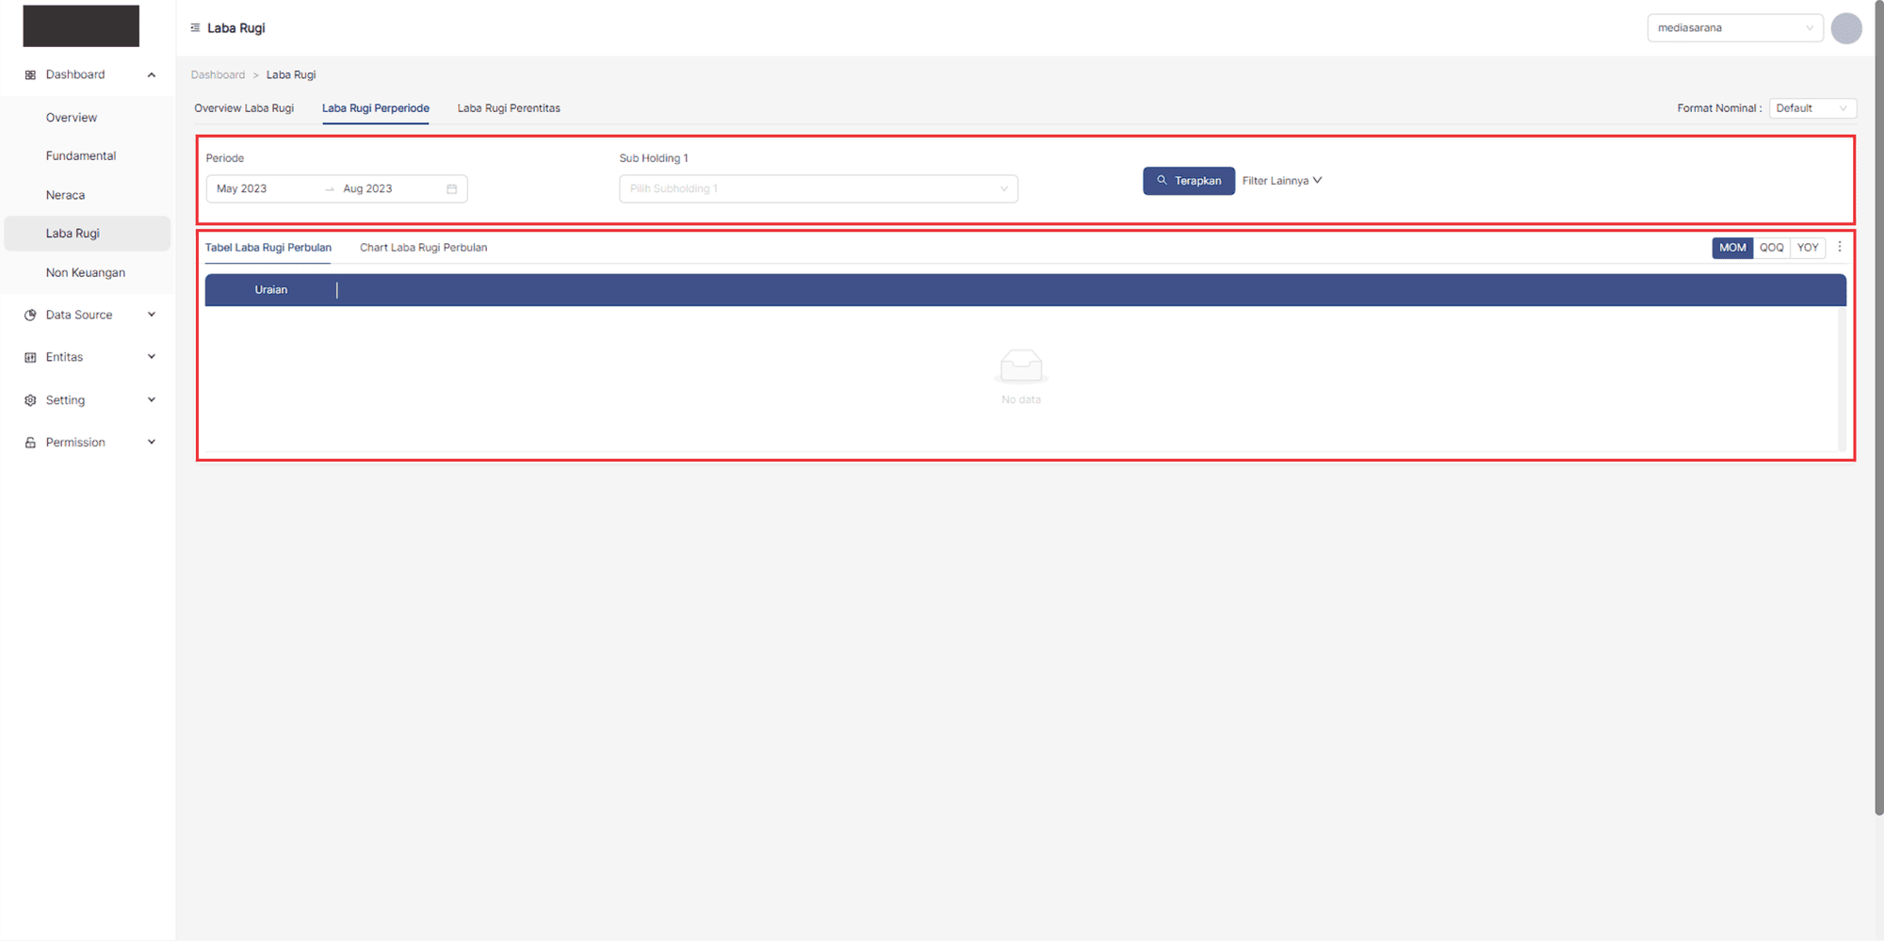Switch comparison to YOY
The width and height of the screenshot is (1884, 941).
point(1807,248)
